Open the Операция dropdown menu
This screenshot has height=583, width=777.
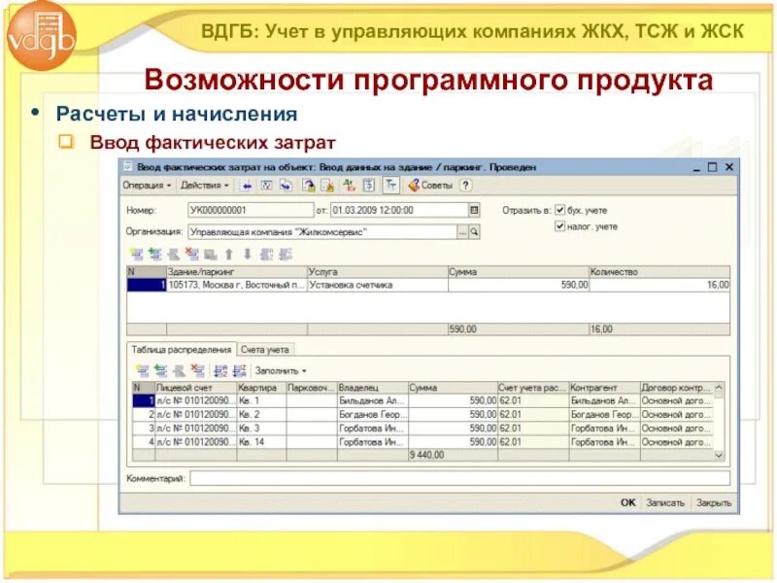click(x=147, y=186)
